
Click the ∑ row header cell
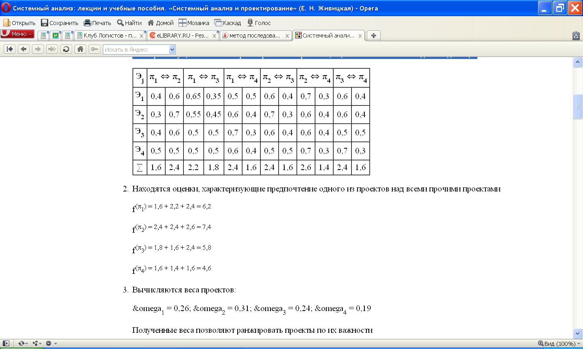click(x=140, y=167)
